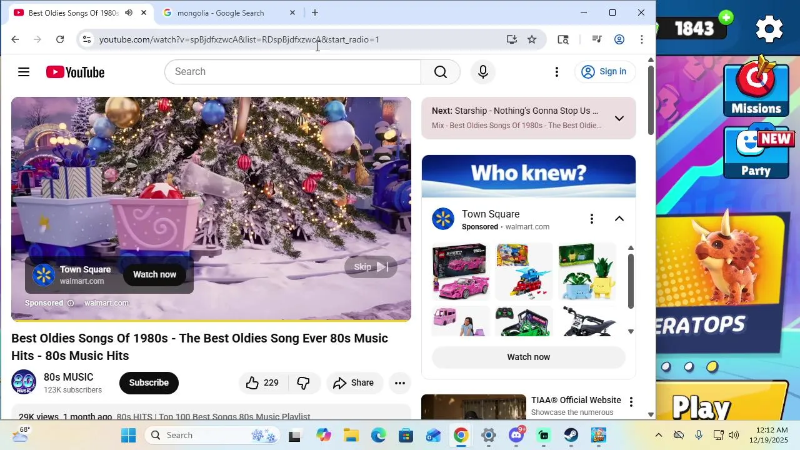
Task: Open the Chrome profile icon
Action: pos(619,39)
